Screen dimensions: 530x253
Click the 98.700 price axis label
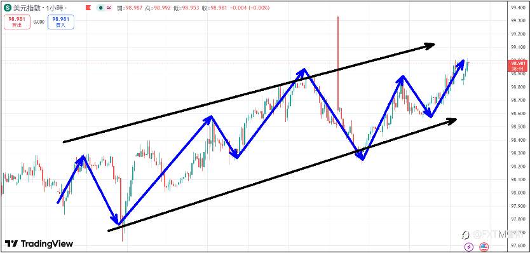point(518,100)
